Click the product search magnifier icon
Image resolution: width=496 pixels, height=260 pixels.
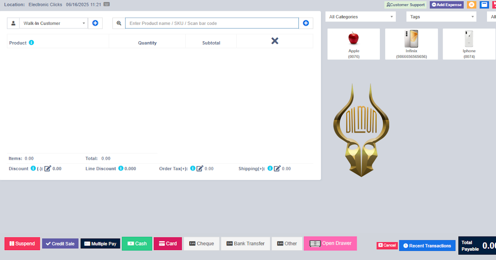[119, 23]
